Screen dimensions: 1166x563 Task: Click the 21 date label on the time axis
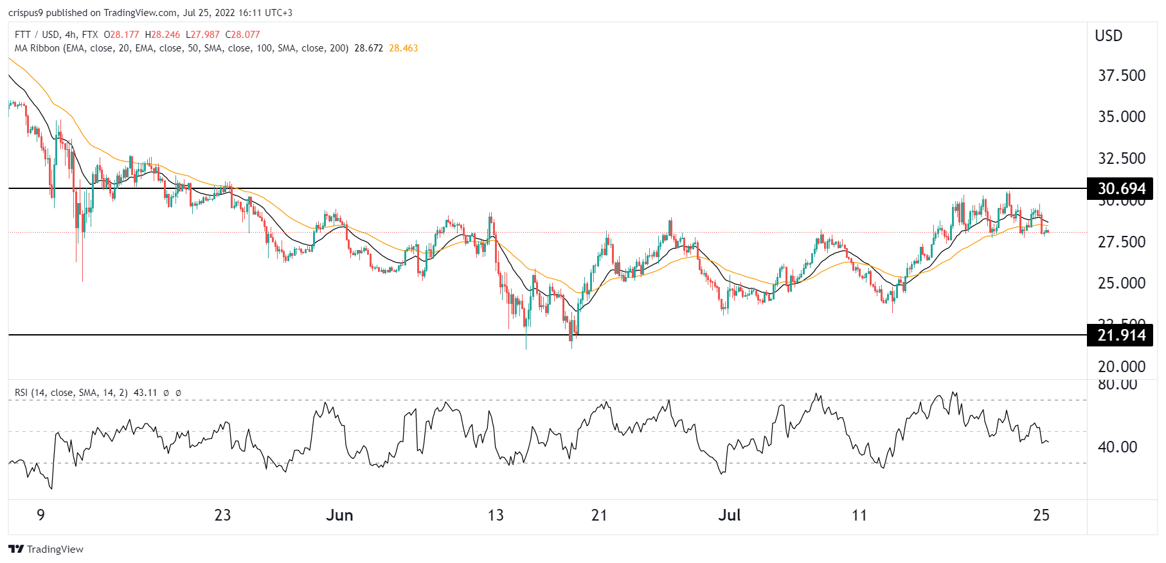coord(599,515)
